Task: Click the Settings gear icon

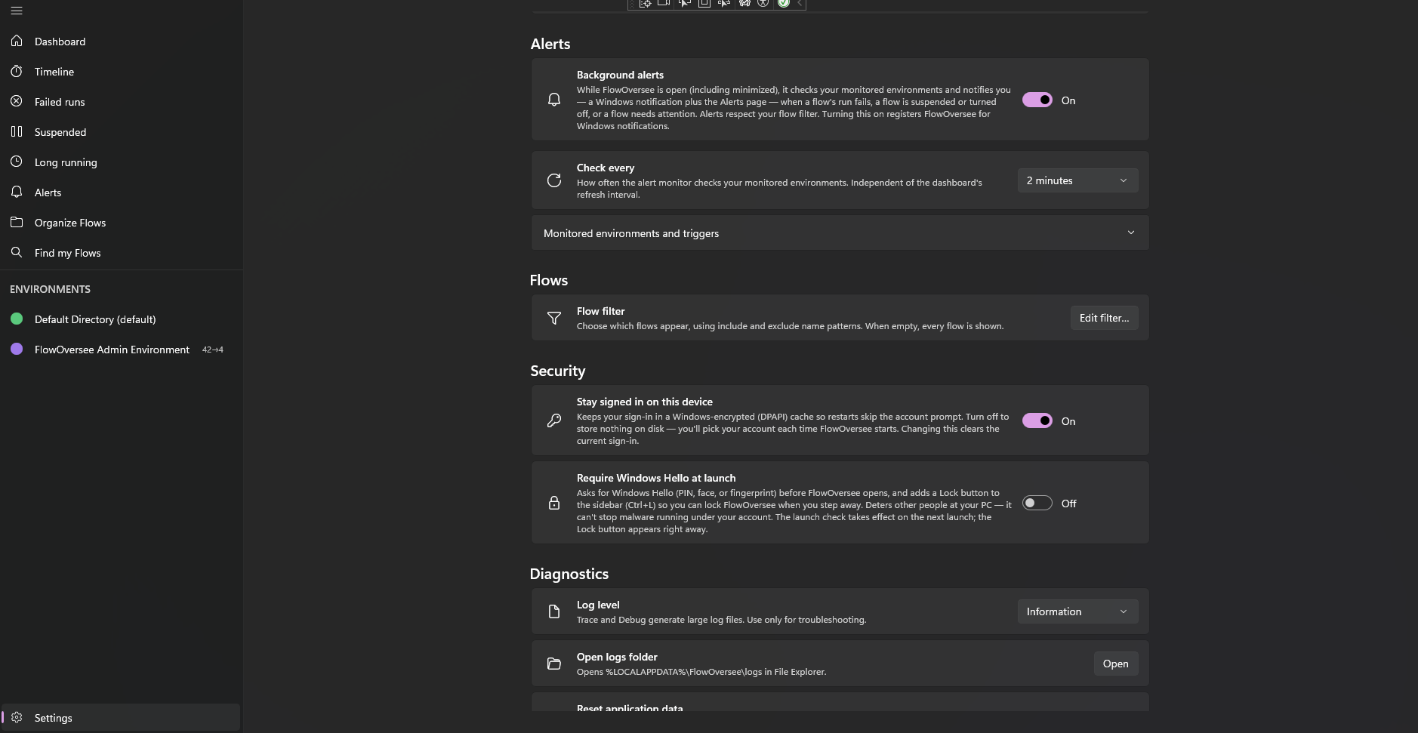Action: [17, 717]
